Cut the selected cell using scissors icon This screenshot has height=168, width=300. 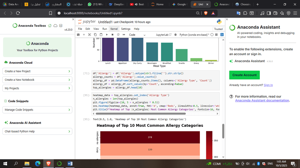coord(90,35)
